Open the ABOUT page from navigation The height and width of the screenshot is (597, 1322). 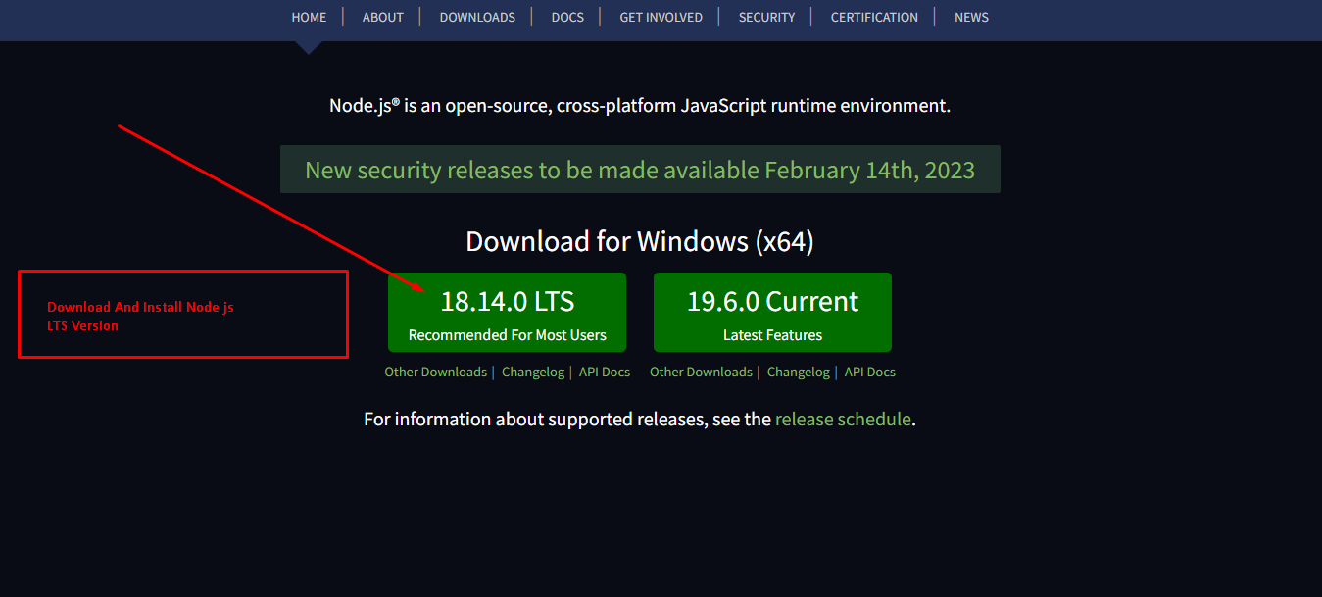(382, 17)
